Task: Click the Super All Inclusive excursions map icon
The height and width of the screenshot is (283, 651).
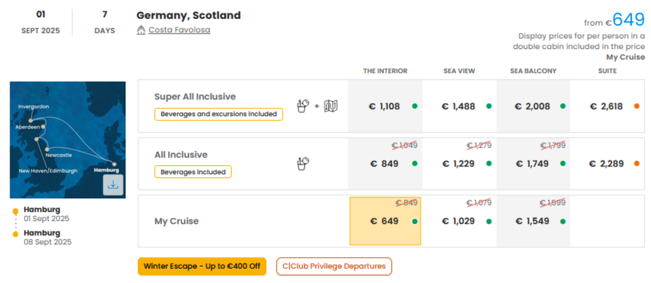Action: tap(331, 106)
